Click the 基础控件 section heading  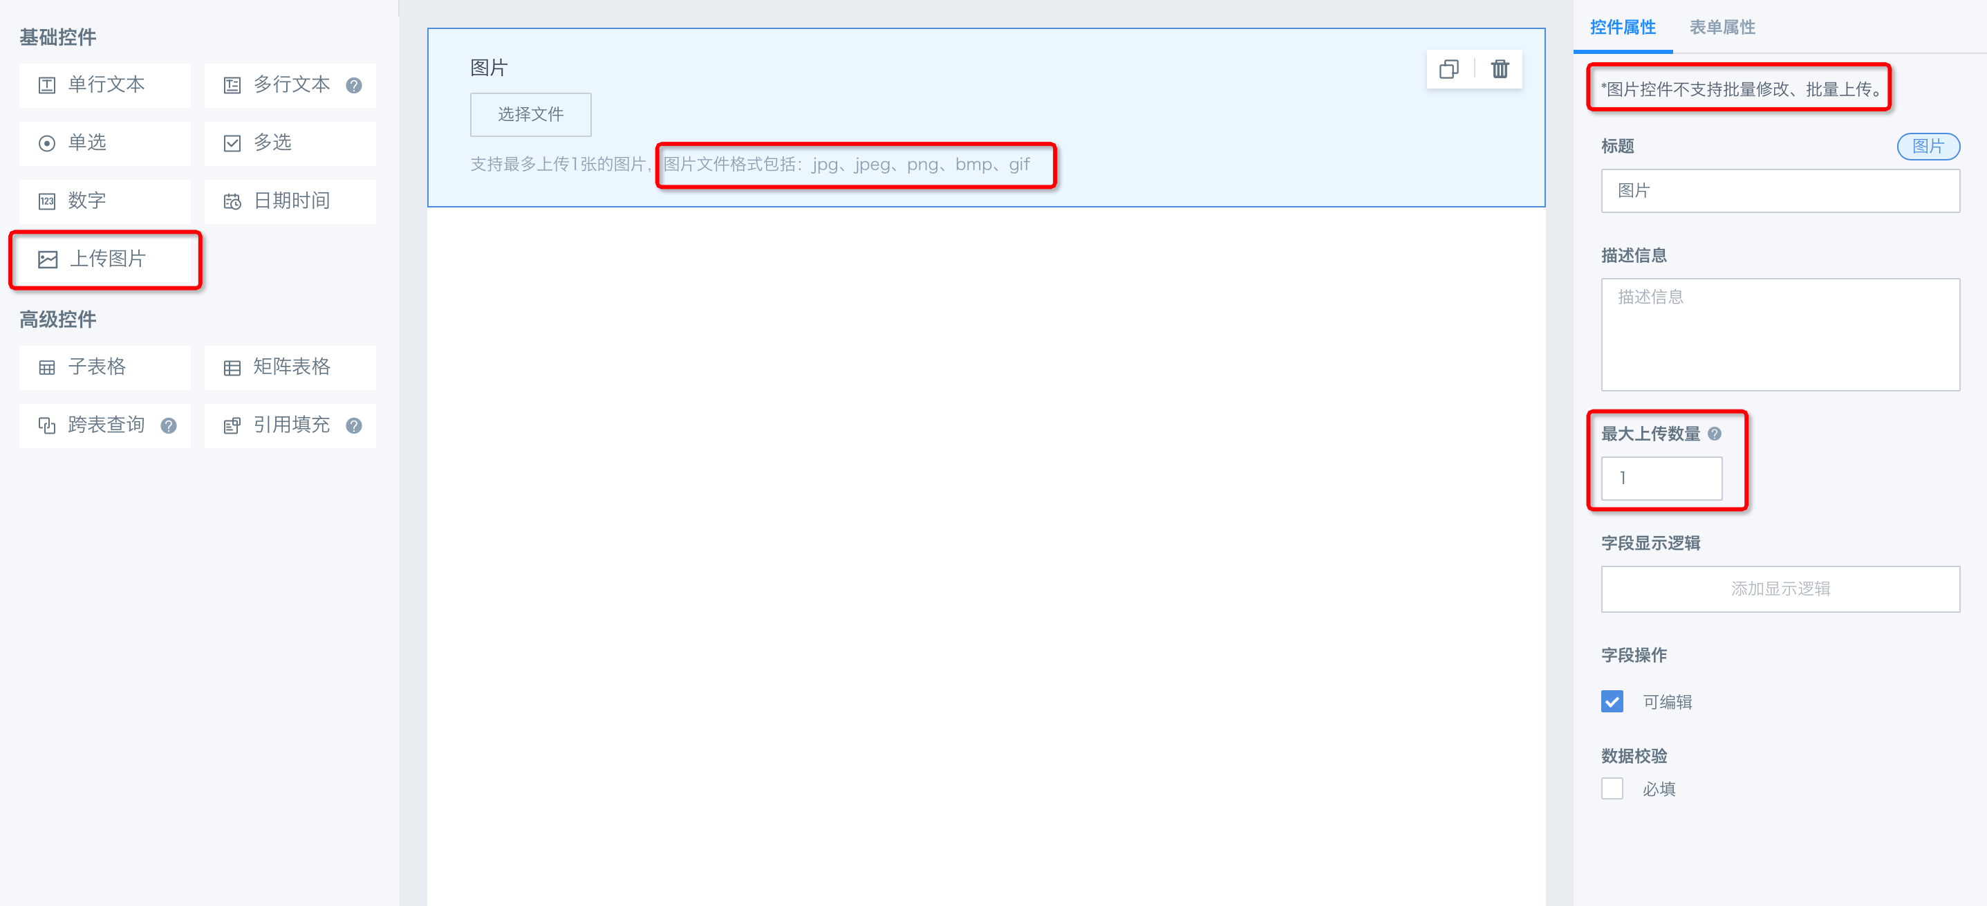pyautogui.click(x=58, y=37)
